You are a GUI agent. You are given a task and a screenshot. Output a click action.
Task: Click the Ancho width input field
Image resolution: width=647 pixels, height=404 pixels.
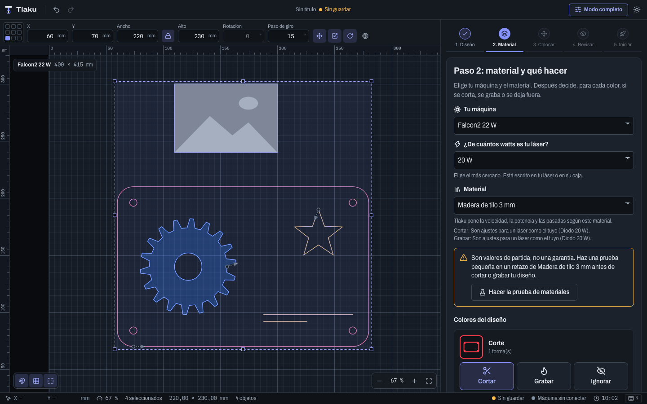[137, 36]
